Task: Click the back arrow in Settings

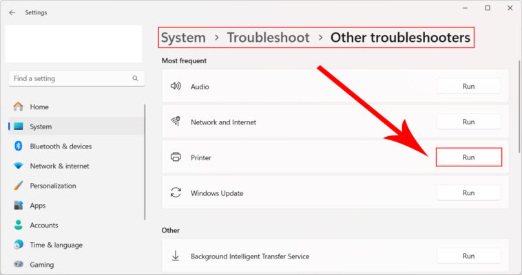Action: (x=12, y=12)
